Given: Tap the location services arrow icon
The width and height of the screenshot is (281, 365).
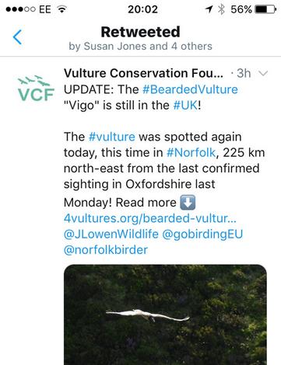Looking at the screenshot, I should 209,9.
